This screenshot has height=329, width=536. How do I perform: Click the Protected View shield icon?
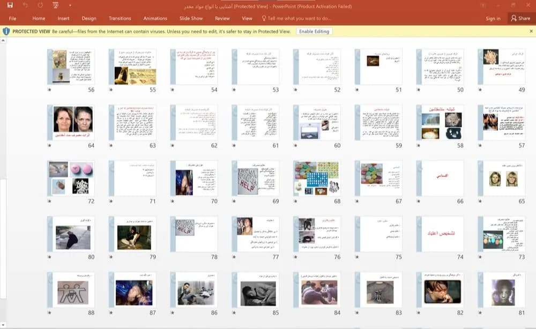pos(6,32)
